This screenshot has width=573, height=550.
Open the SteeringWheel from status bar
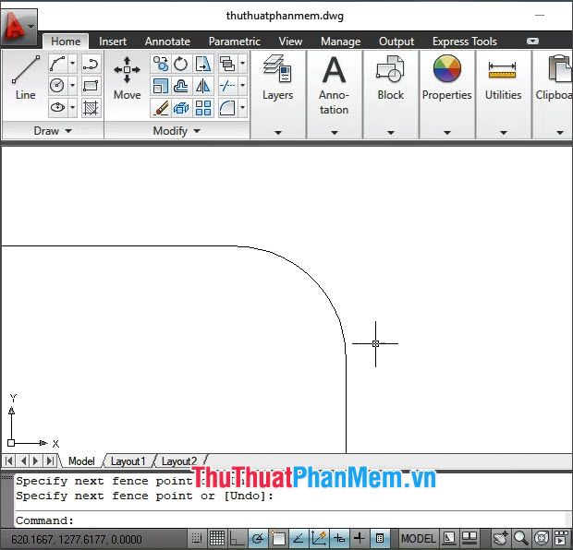(x=542, y=538)
